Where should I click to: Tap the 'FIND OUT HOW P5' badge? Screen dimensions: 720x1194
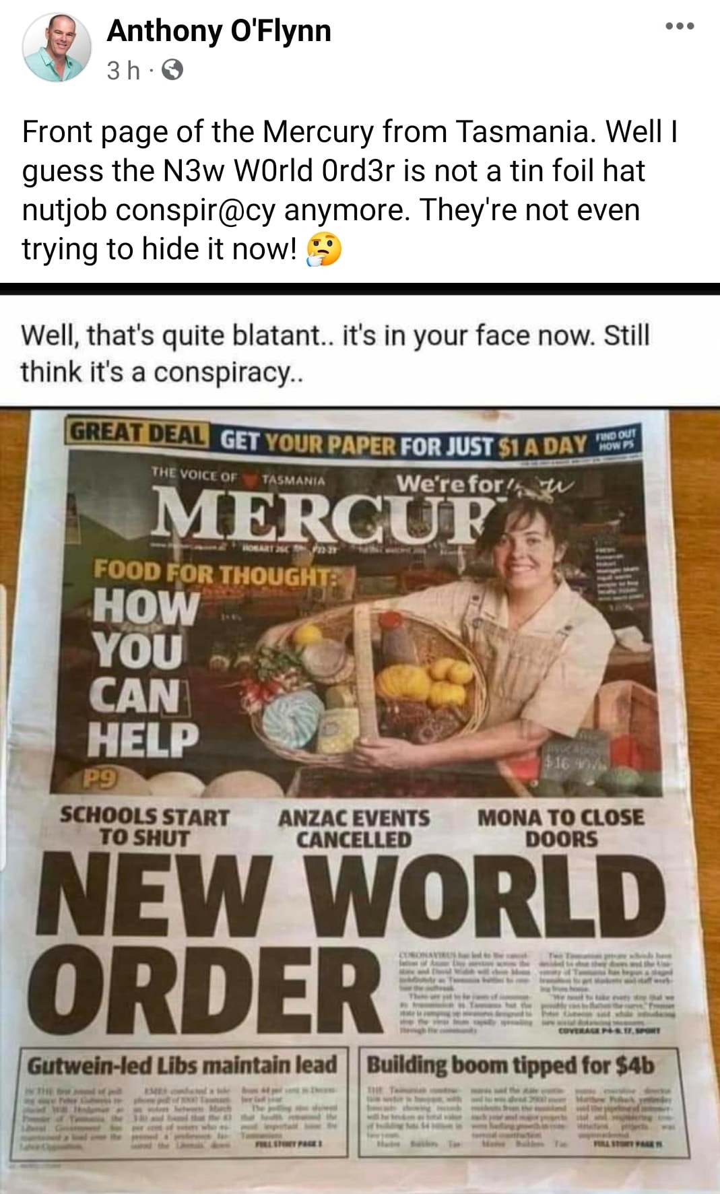point(617,440)
